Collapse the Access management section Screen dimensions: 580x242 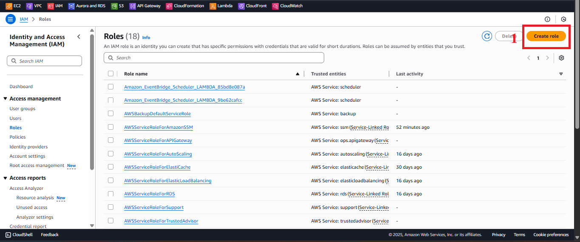pos(6,99)
